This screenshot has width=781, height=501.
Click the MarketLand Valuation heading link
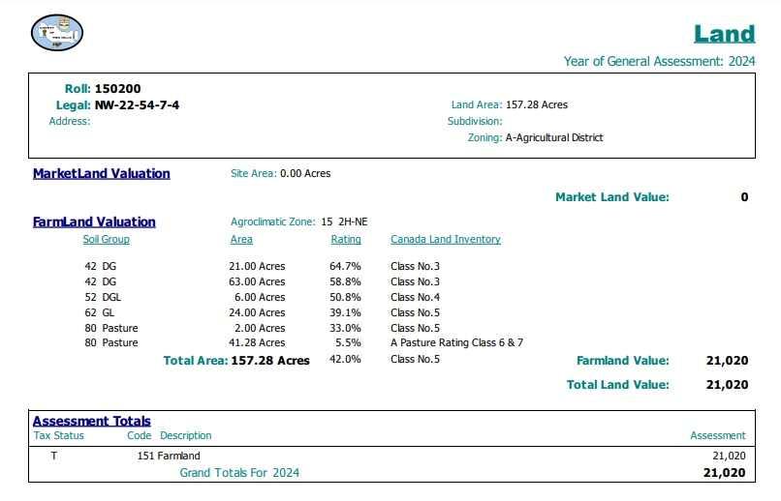click(x=102, y=174)
